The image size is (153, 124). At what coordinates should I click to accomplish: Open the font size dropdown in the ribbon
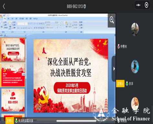(26, 24)
